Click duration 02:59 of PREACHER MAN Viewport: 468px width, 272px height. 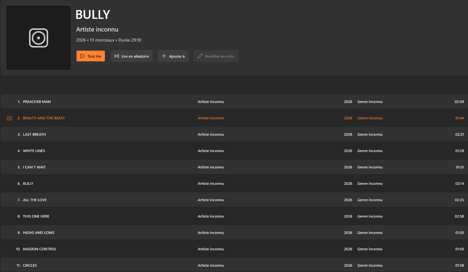(x=459, y=102)
